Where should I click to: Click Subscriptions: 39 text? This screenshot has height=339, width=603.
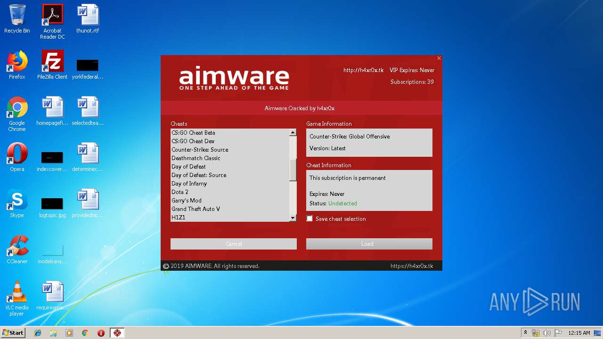click(x=412, y=82)
